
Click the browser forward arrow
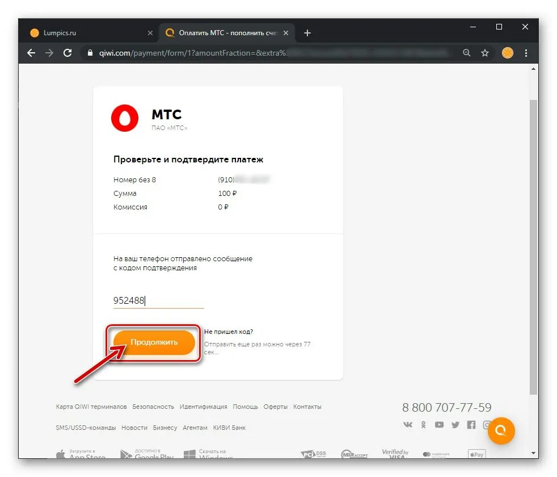tap(49, 53)
